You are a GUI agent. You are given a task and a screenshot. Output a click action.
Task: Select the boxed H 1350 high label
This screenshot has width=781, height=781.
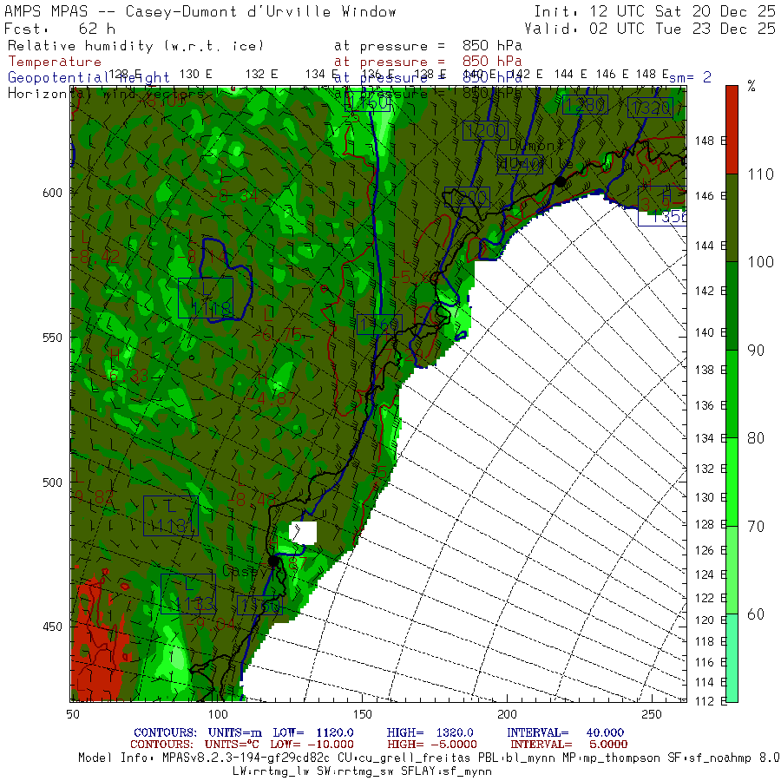click(662, 206)
